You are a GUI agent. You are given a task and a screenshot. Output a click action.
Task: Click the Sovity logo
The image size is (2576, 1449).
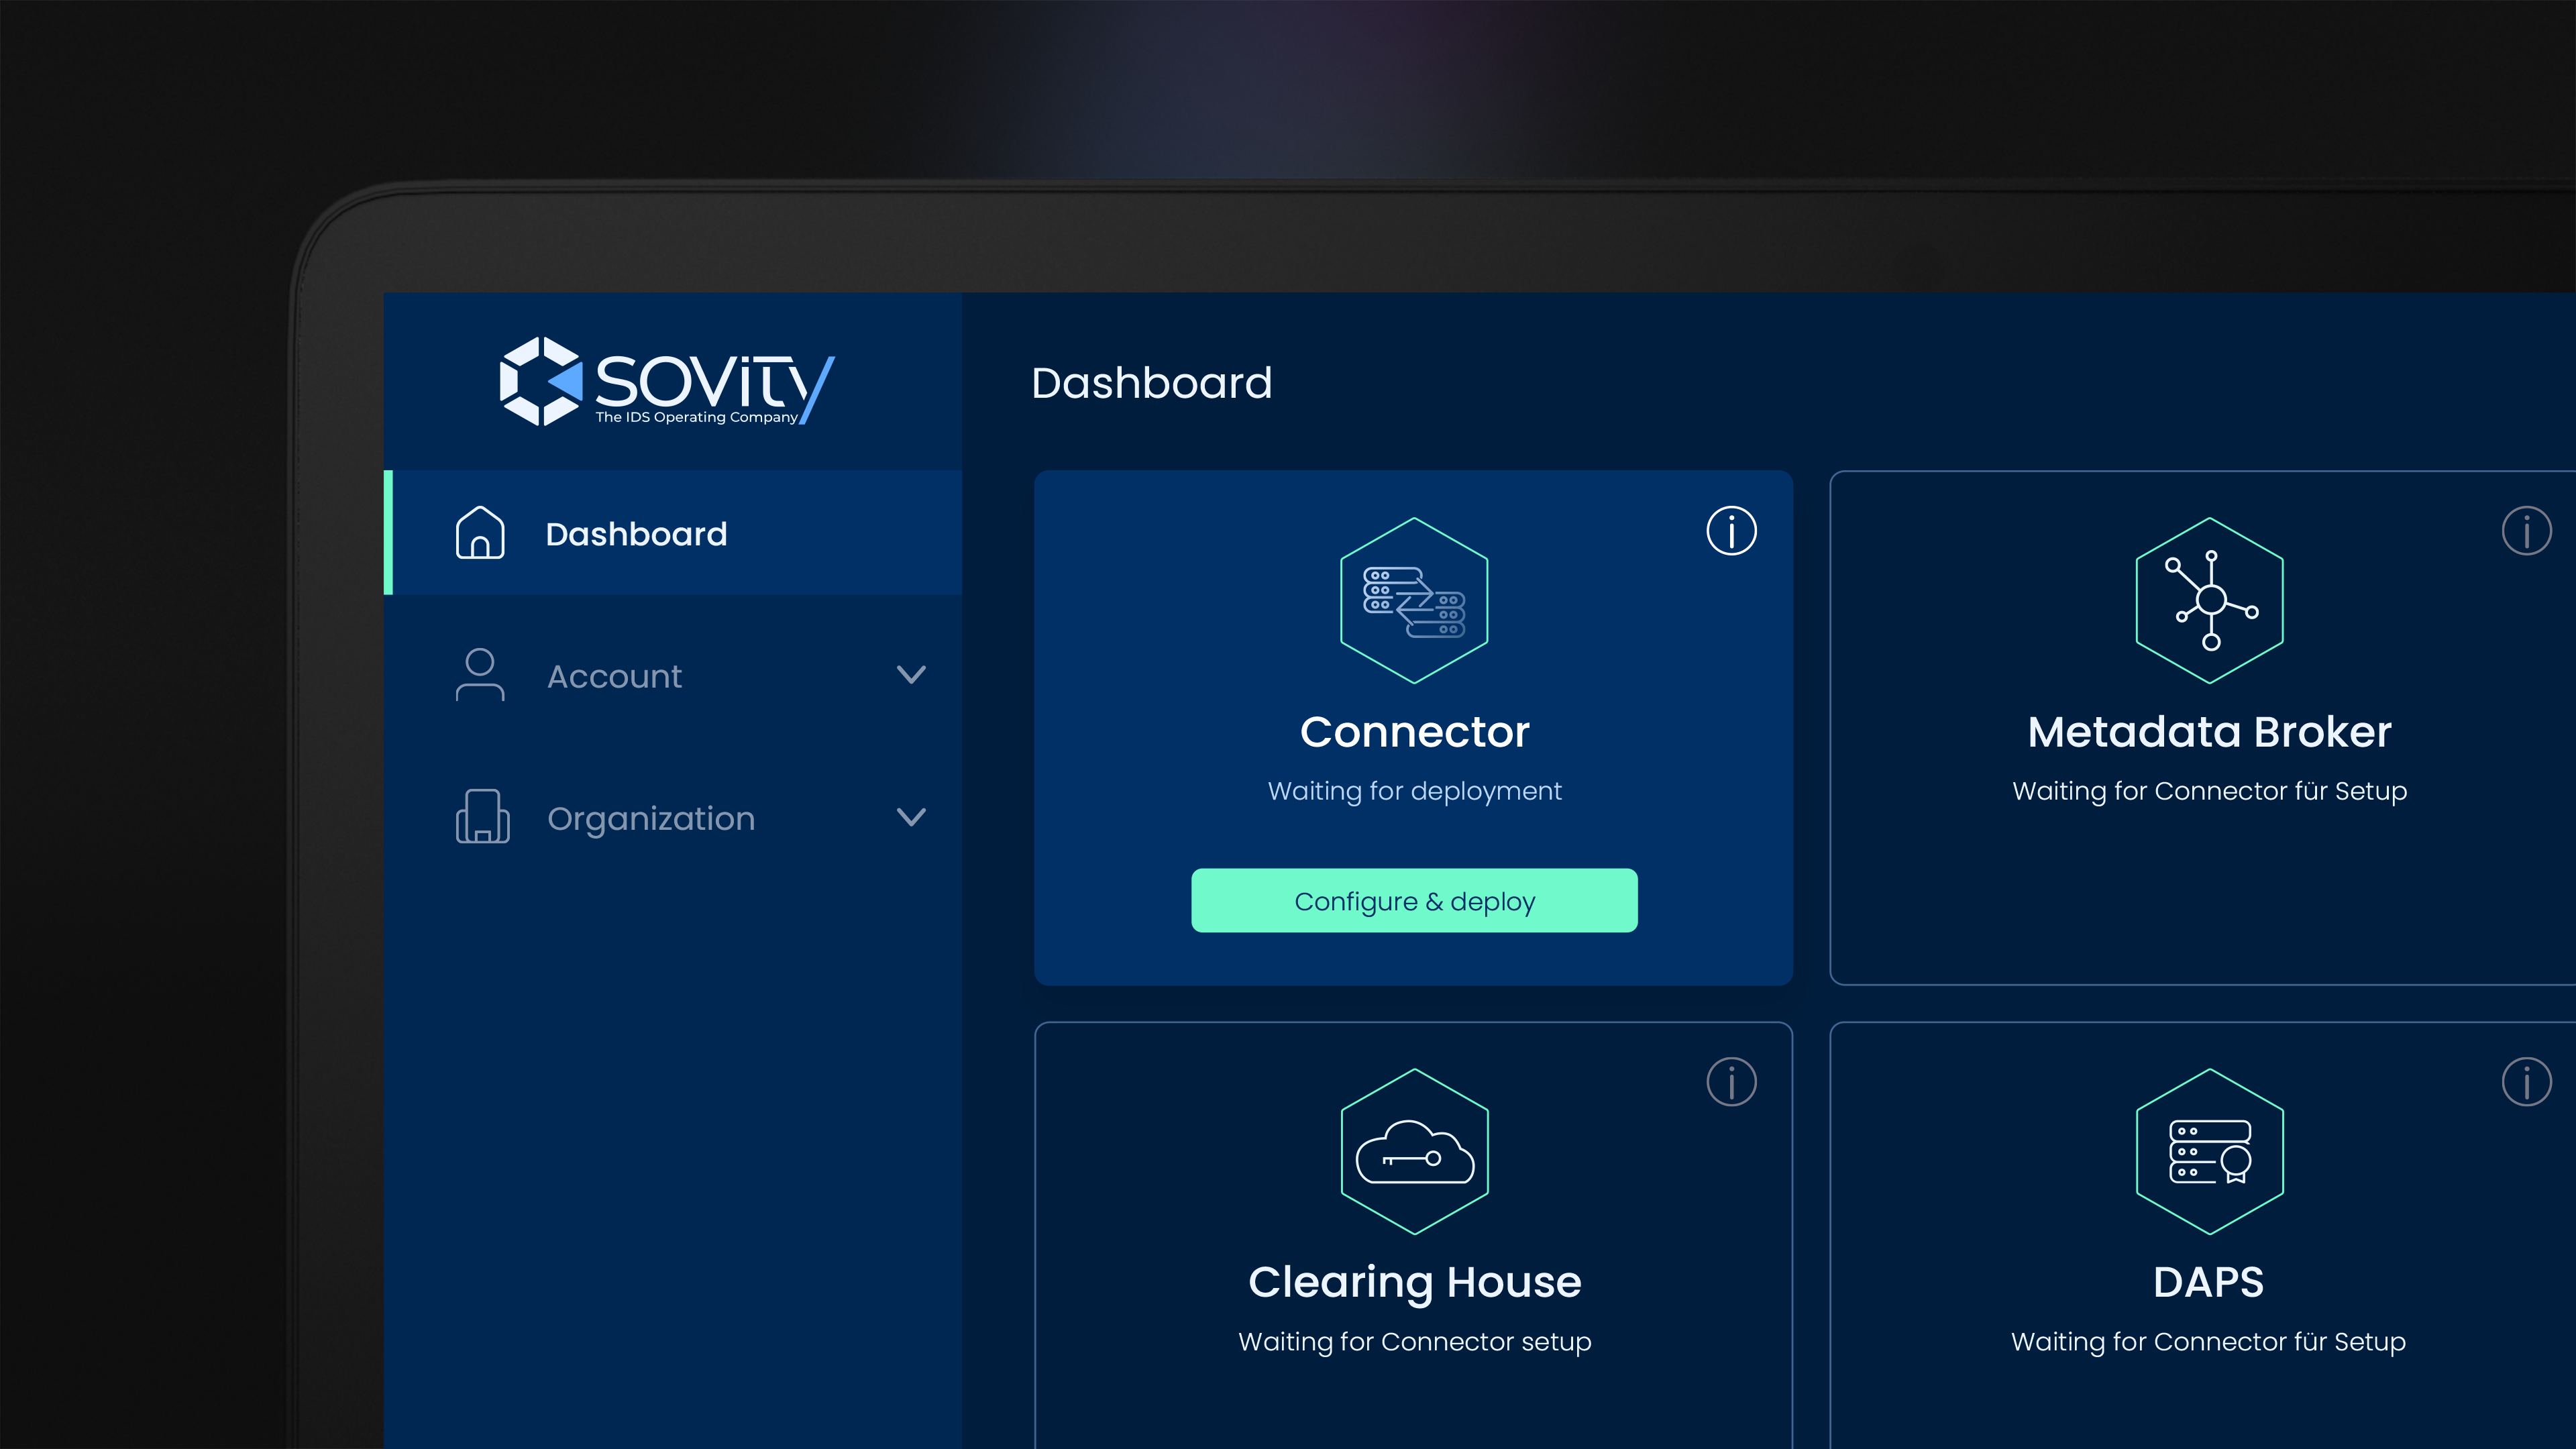pos(667,382)
